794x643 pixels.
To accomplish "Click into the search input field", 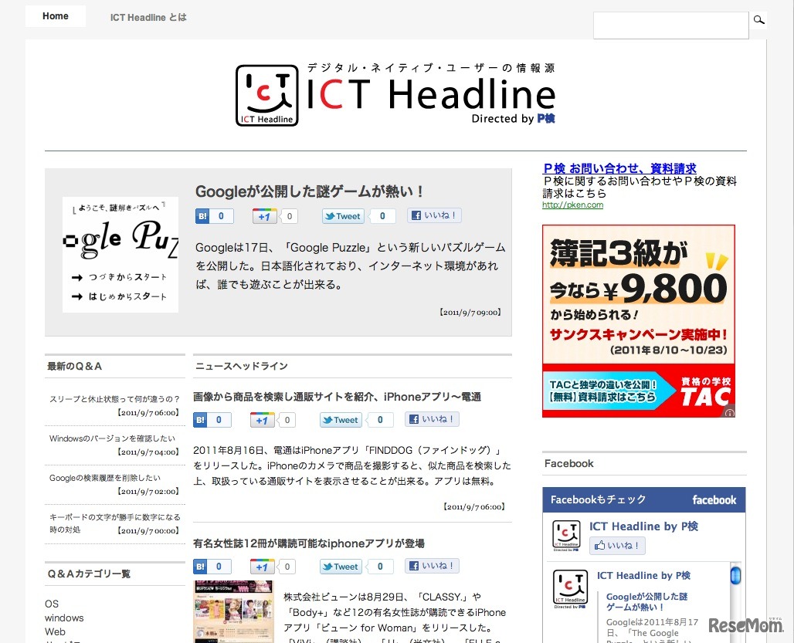I will 671,25.
